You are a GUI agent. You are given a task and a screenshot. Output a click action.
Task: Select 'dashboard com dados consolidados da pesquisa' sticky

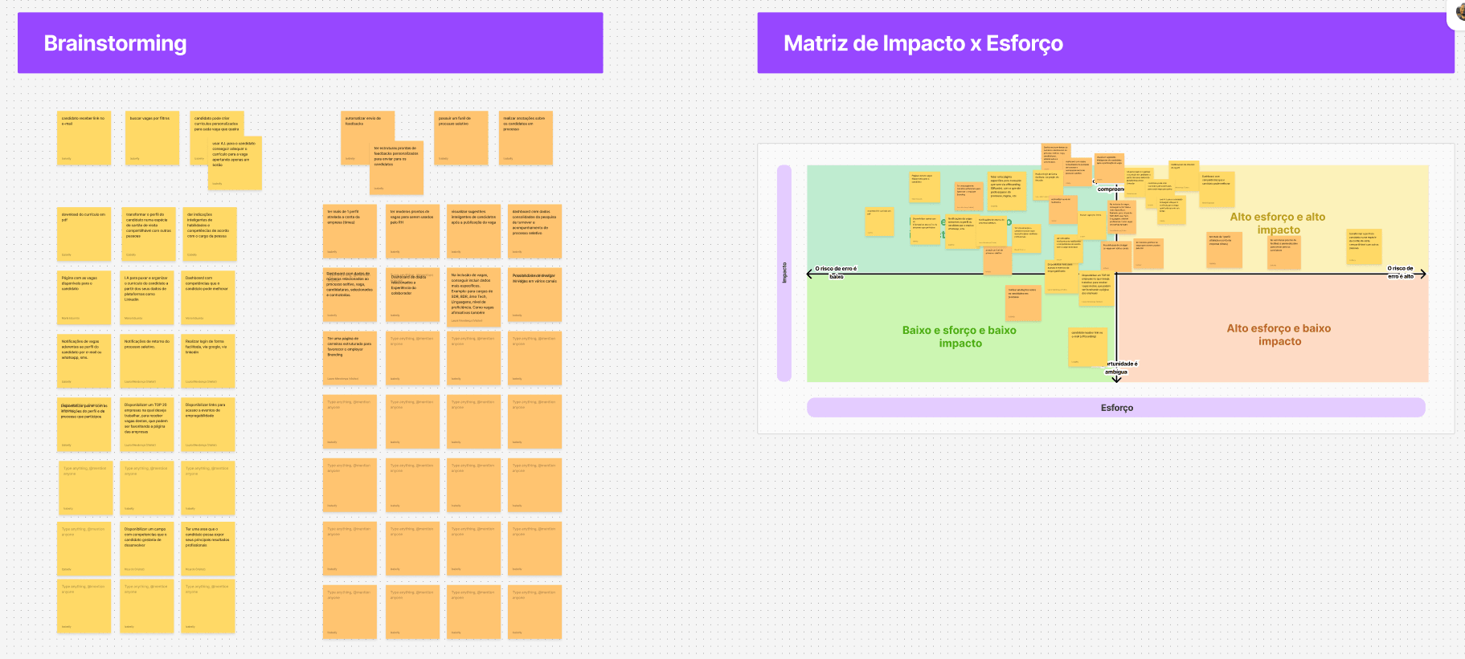click(535, 232)
